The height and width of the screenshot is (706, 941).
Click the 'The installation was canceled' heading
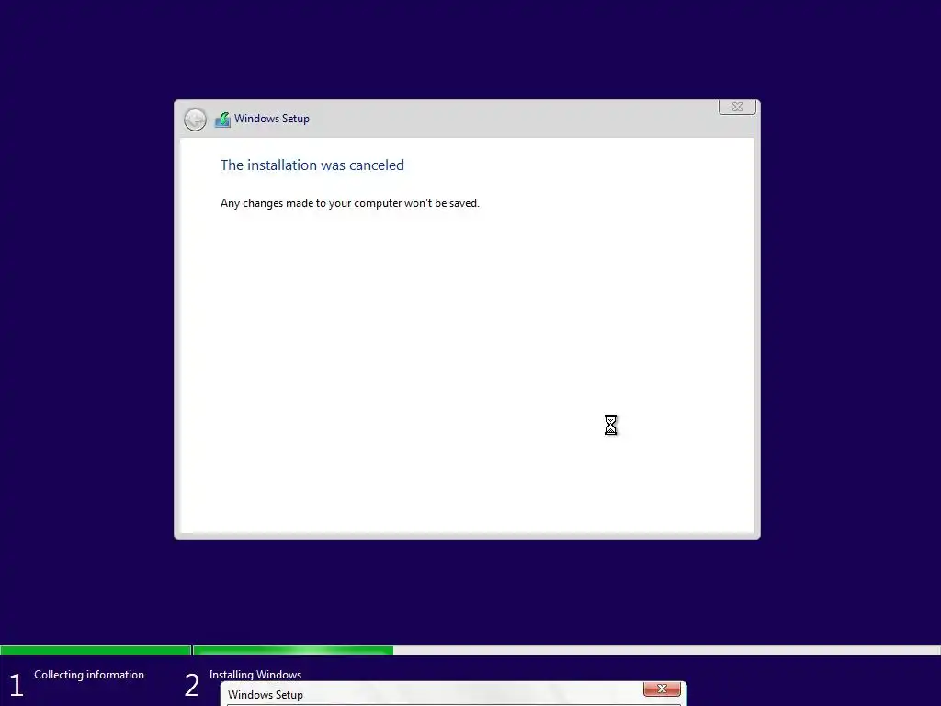tap(312, 165)
